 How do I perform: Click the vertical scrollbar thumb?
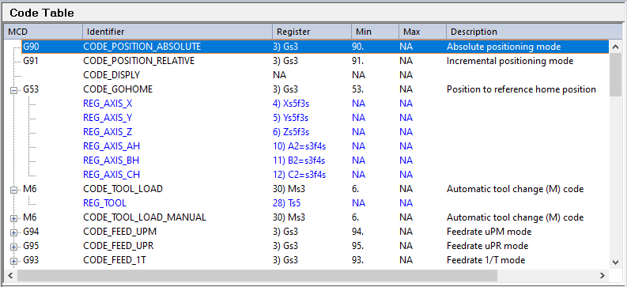point(616,75)
